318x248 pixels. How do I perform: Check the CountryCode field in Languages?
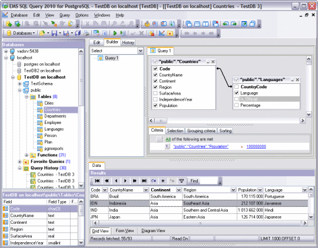(237, 87)
